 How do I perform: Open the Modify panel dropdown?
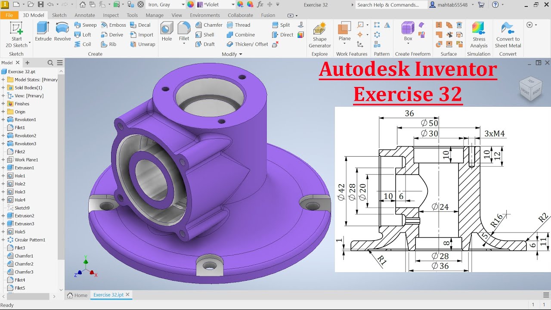[x=232, y=54]
